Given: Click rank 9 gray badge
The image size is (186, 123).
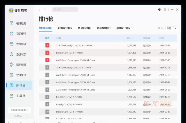Looking at the screenshot, I should tap(47, 104).
